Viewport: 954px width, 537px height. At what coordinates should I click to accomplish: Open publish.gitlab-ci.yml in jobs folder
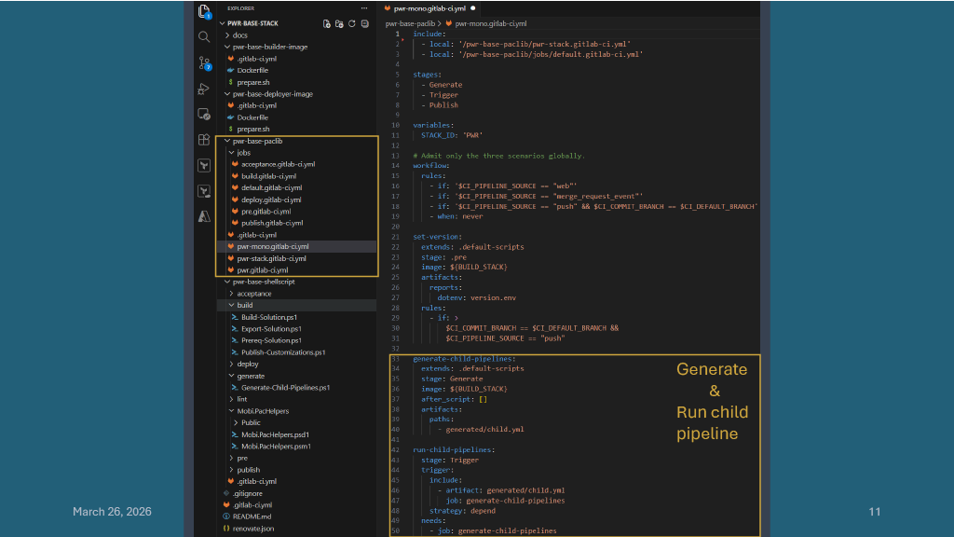(x=271, y=223)
